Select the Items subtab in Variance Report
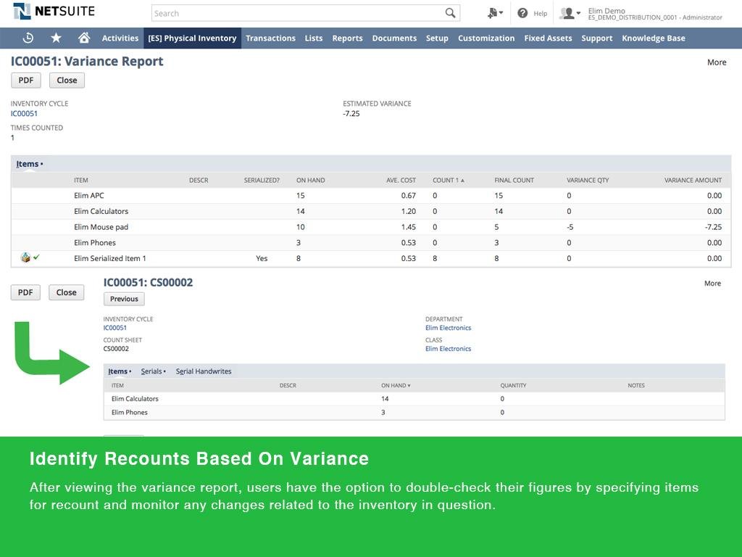The width and height of the screenshot is (742, 557). point(28,164)
